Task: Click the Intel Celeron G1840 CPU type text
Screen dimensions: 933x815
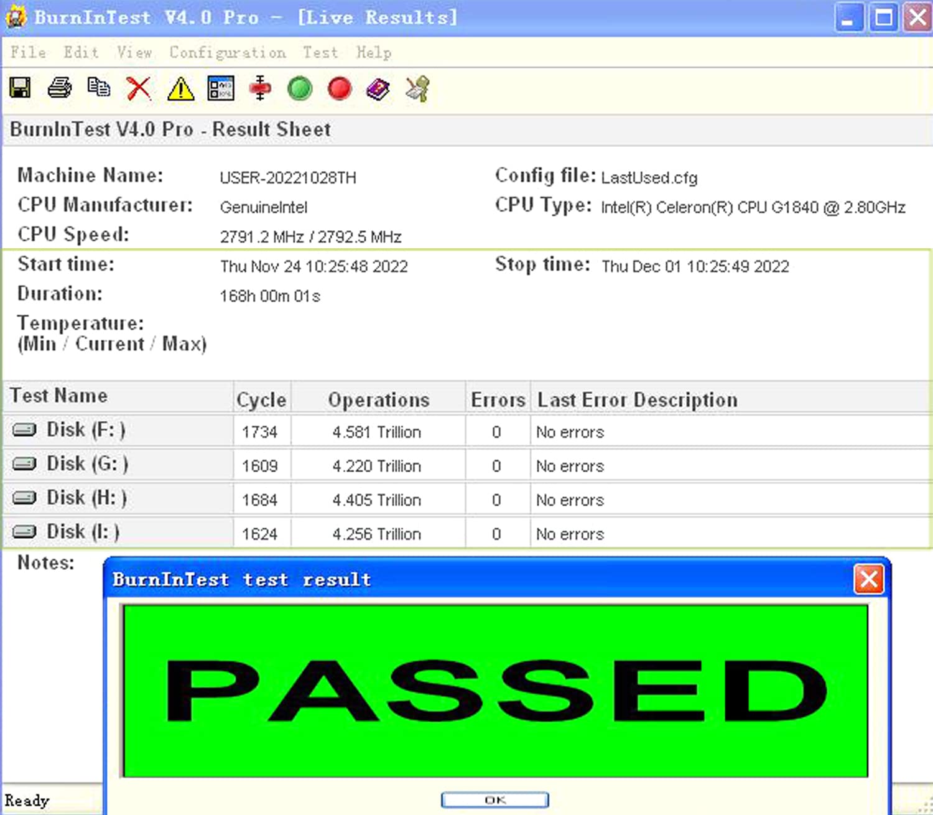Action: click(753, 207)
